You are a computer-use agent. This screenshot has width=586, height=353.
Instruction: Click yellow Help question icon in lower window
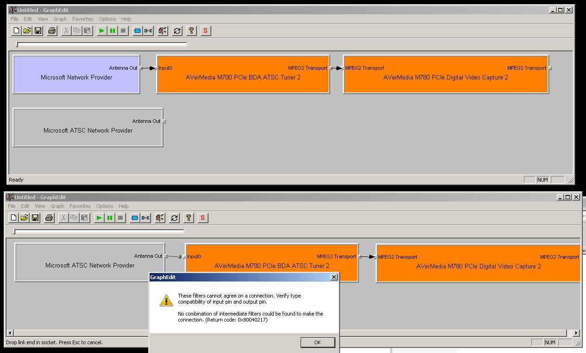pos(188,218)
